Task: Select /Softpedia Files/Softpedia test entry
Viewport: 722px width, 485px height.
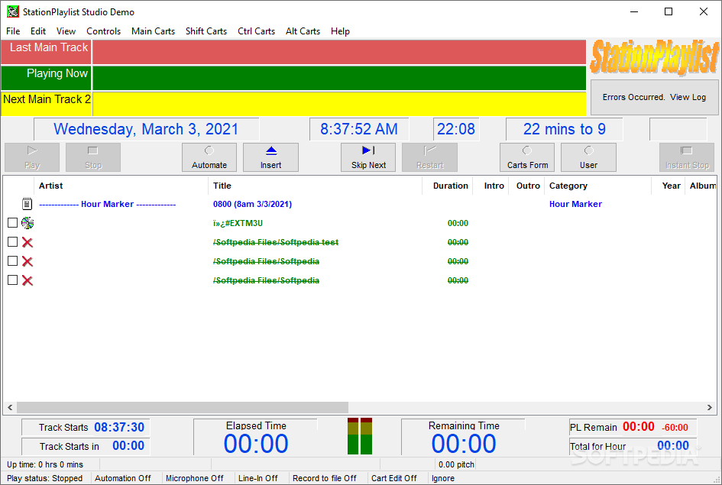Action: 276,242
